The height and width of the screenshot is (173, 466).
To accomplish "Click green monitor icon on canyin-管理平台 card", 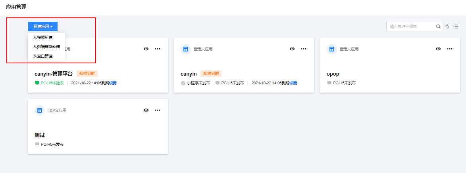I will pyautogui.click(x=37, y=83).
